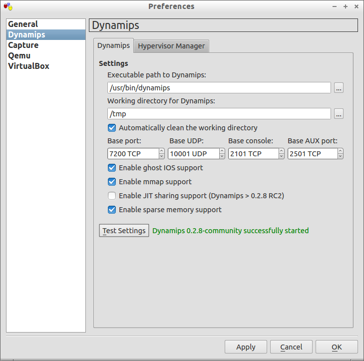Close the Preferences window
This screenshot has width=364, height=361.
[357, 6]
